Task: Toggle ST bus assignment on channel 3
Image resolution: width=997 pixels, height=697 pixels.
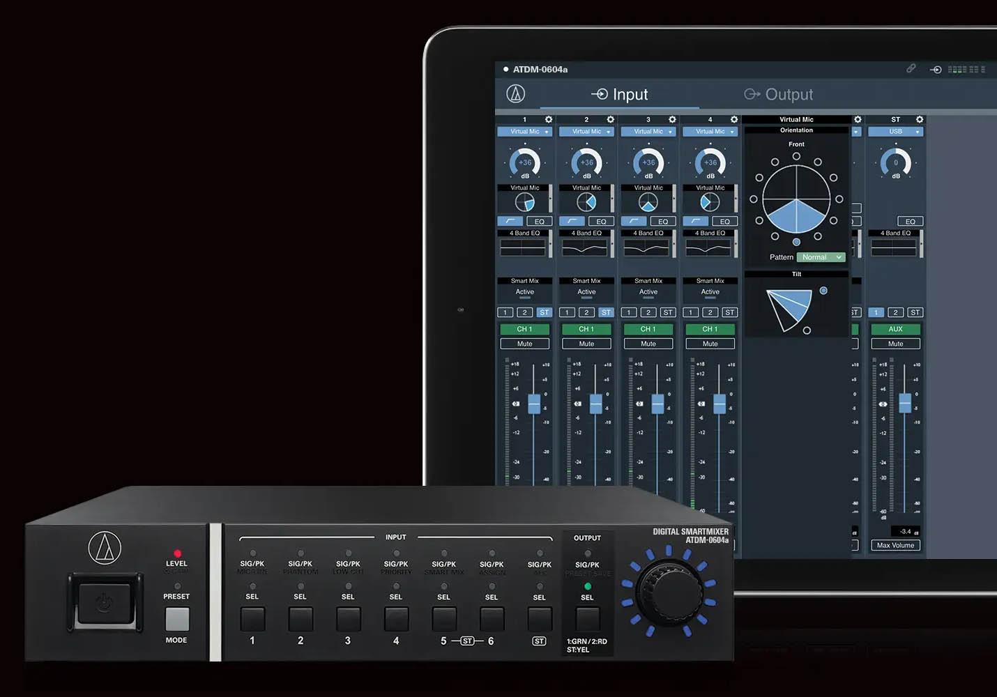Action: tap(668, 312)
